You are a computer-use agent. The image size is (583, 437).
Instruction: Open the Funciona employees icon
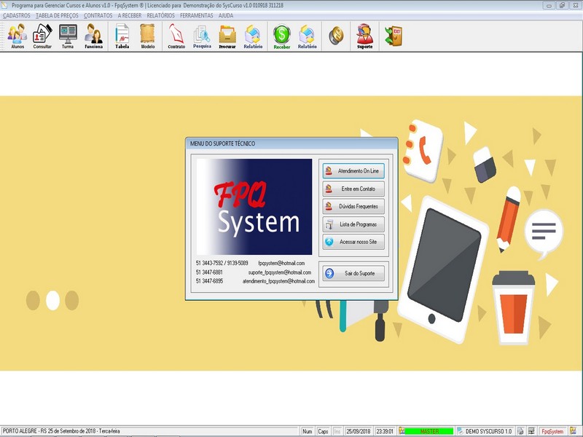93,36
